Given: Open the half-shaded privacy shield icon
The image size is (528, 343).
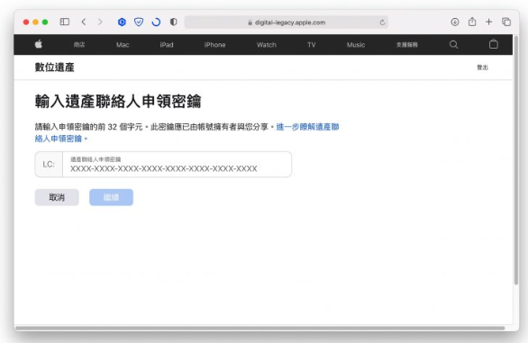Looking at the screenshot, I should tap(173, 23).
